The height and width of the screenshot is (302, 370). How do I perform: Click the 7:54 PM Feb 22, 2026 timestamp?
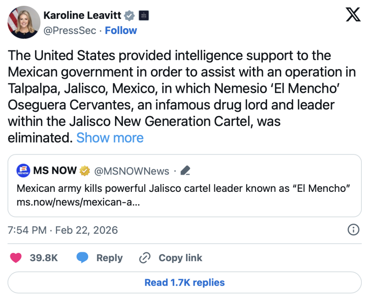pyautogui.click(x=63, y=230)
